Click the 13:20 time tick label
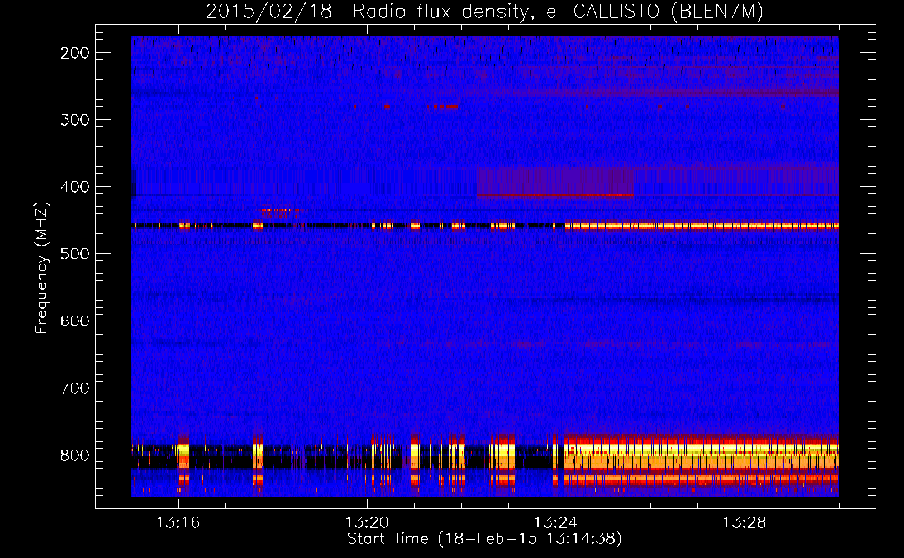Viewport: 904px width, 558px height. tap(367, 523)
